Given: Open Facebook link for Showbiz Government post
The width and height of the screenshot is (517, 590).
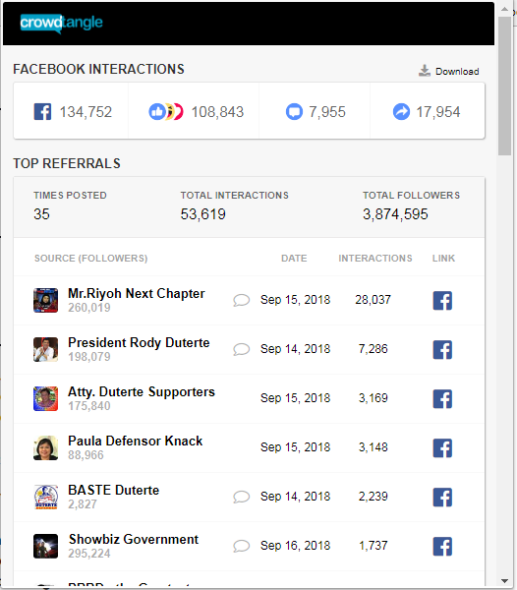Looking at the screenshot, I should coord(442,547).
